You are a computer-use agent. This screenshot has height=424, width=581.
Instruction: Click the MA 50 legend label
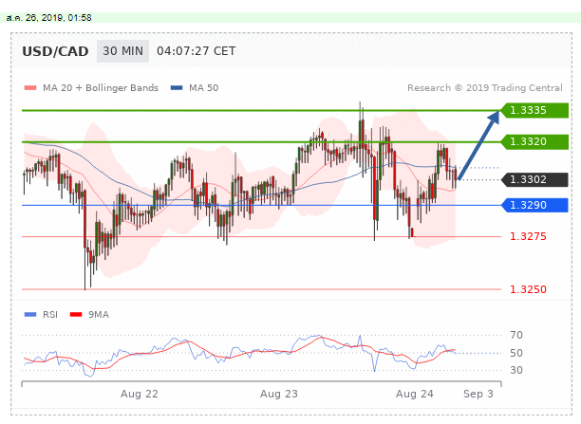pyautogui.click(x=203, y=88)
